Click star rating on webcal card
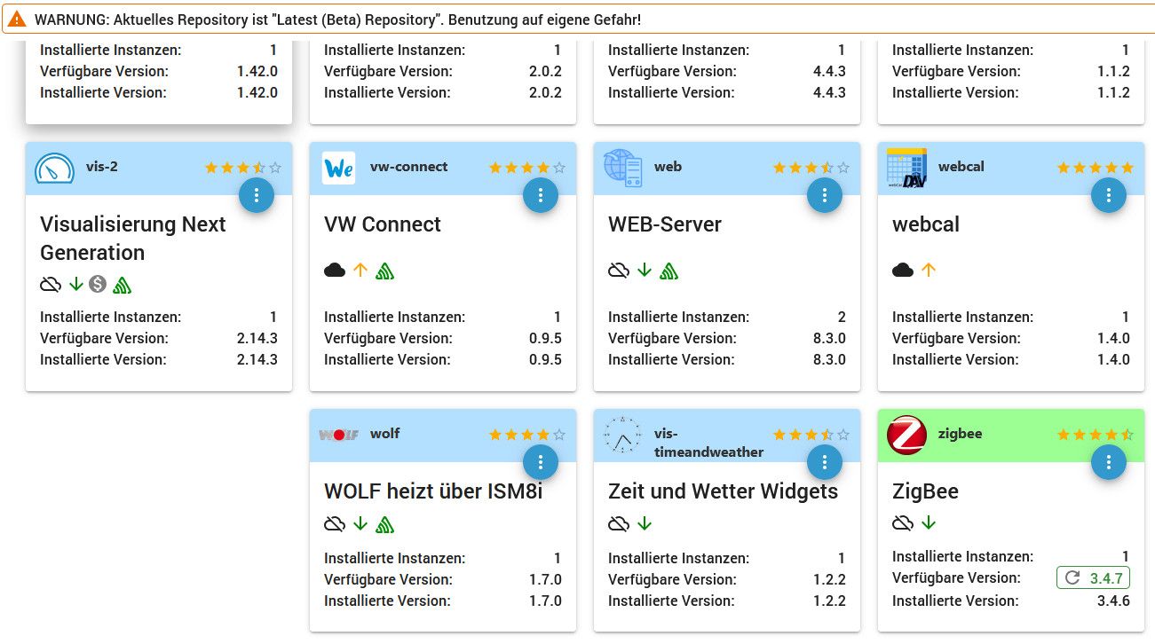1155x644 pixels. (1096, 168)
